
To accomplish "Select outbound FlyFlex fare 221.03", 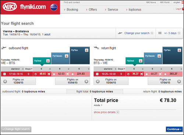I will 73,74.
